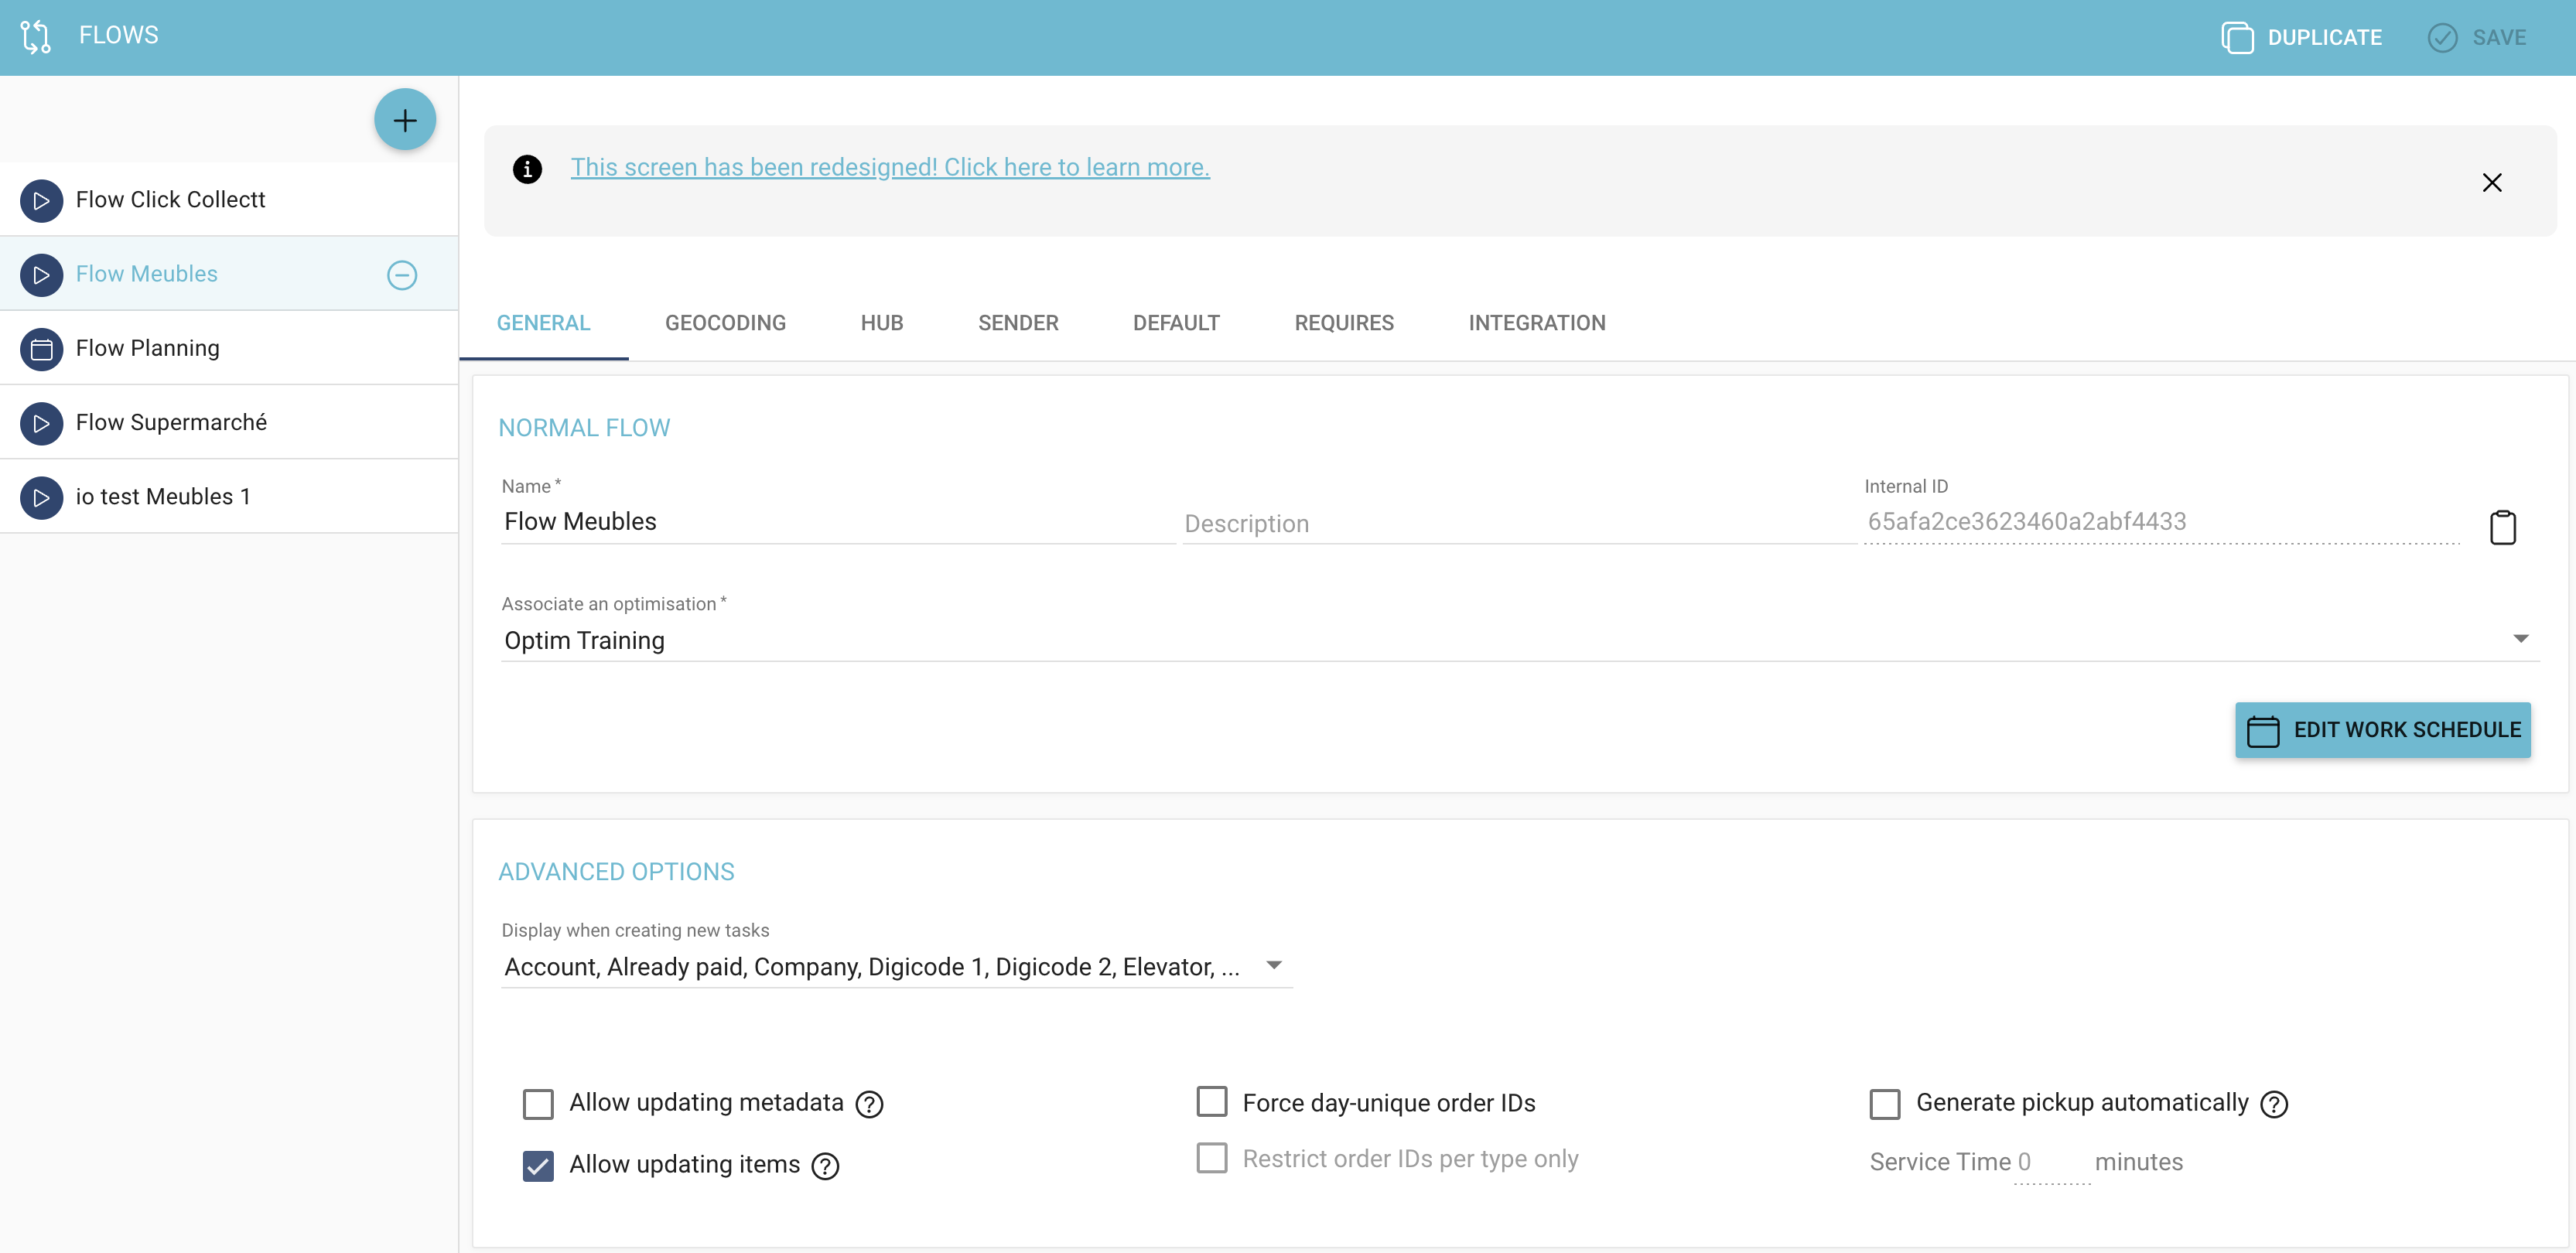Click the Flows header icon
Screen dimensions: 2576x1253
point(36,37)
